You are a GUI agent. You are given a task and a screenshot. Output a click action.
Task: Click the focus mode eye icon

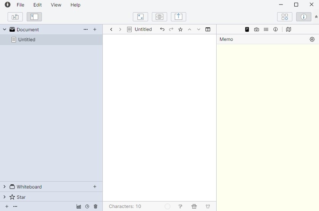click(159, 17)
